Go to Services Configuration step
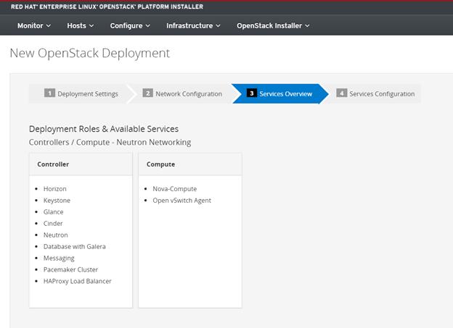 375,93
